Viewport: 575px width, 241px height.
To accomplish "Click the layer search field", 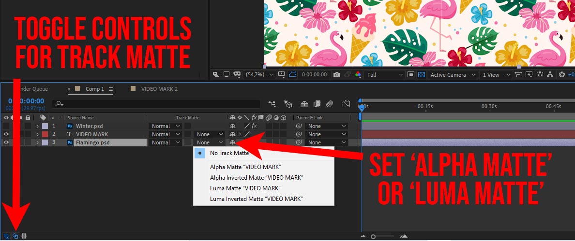I will pos(156,104).
